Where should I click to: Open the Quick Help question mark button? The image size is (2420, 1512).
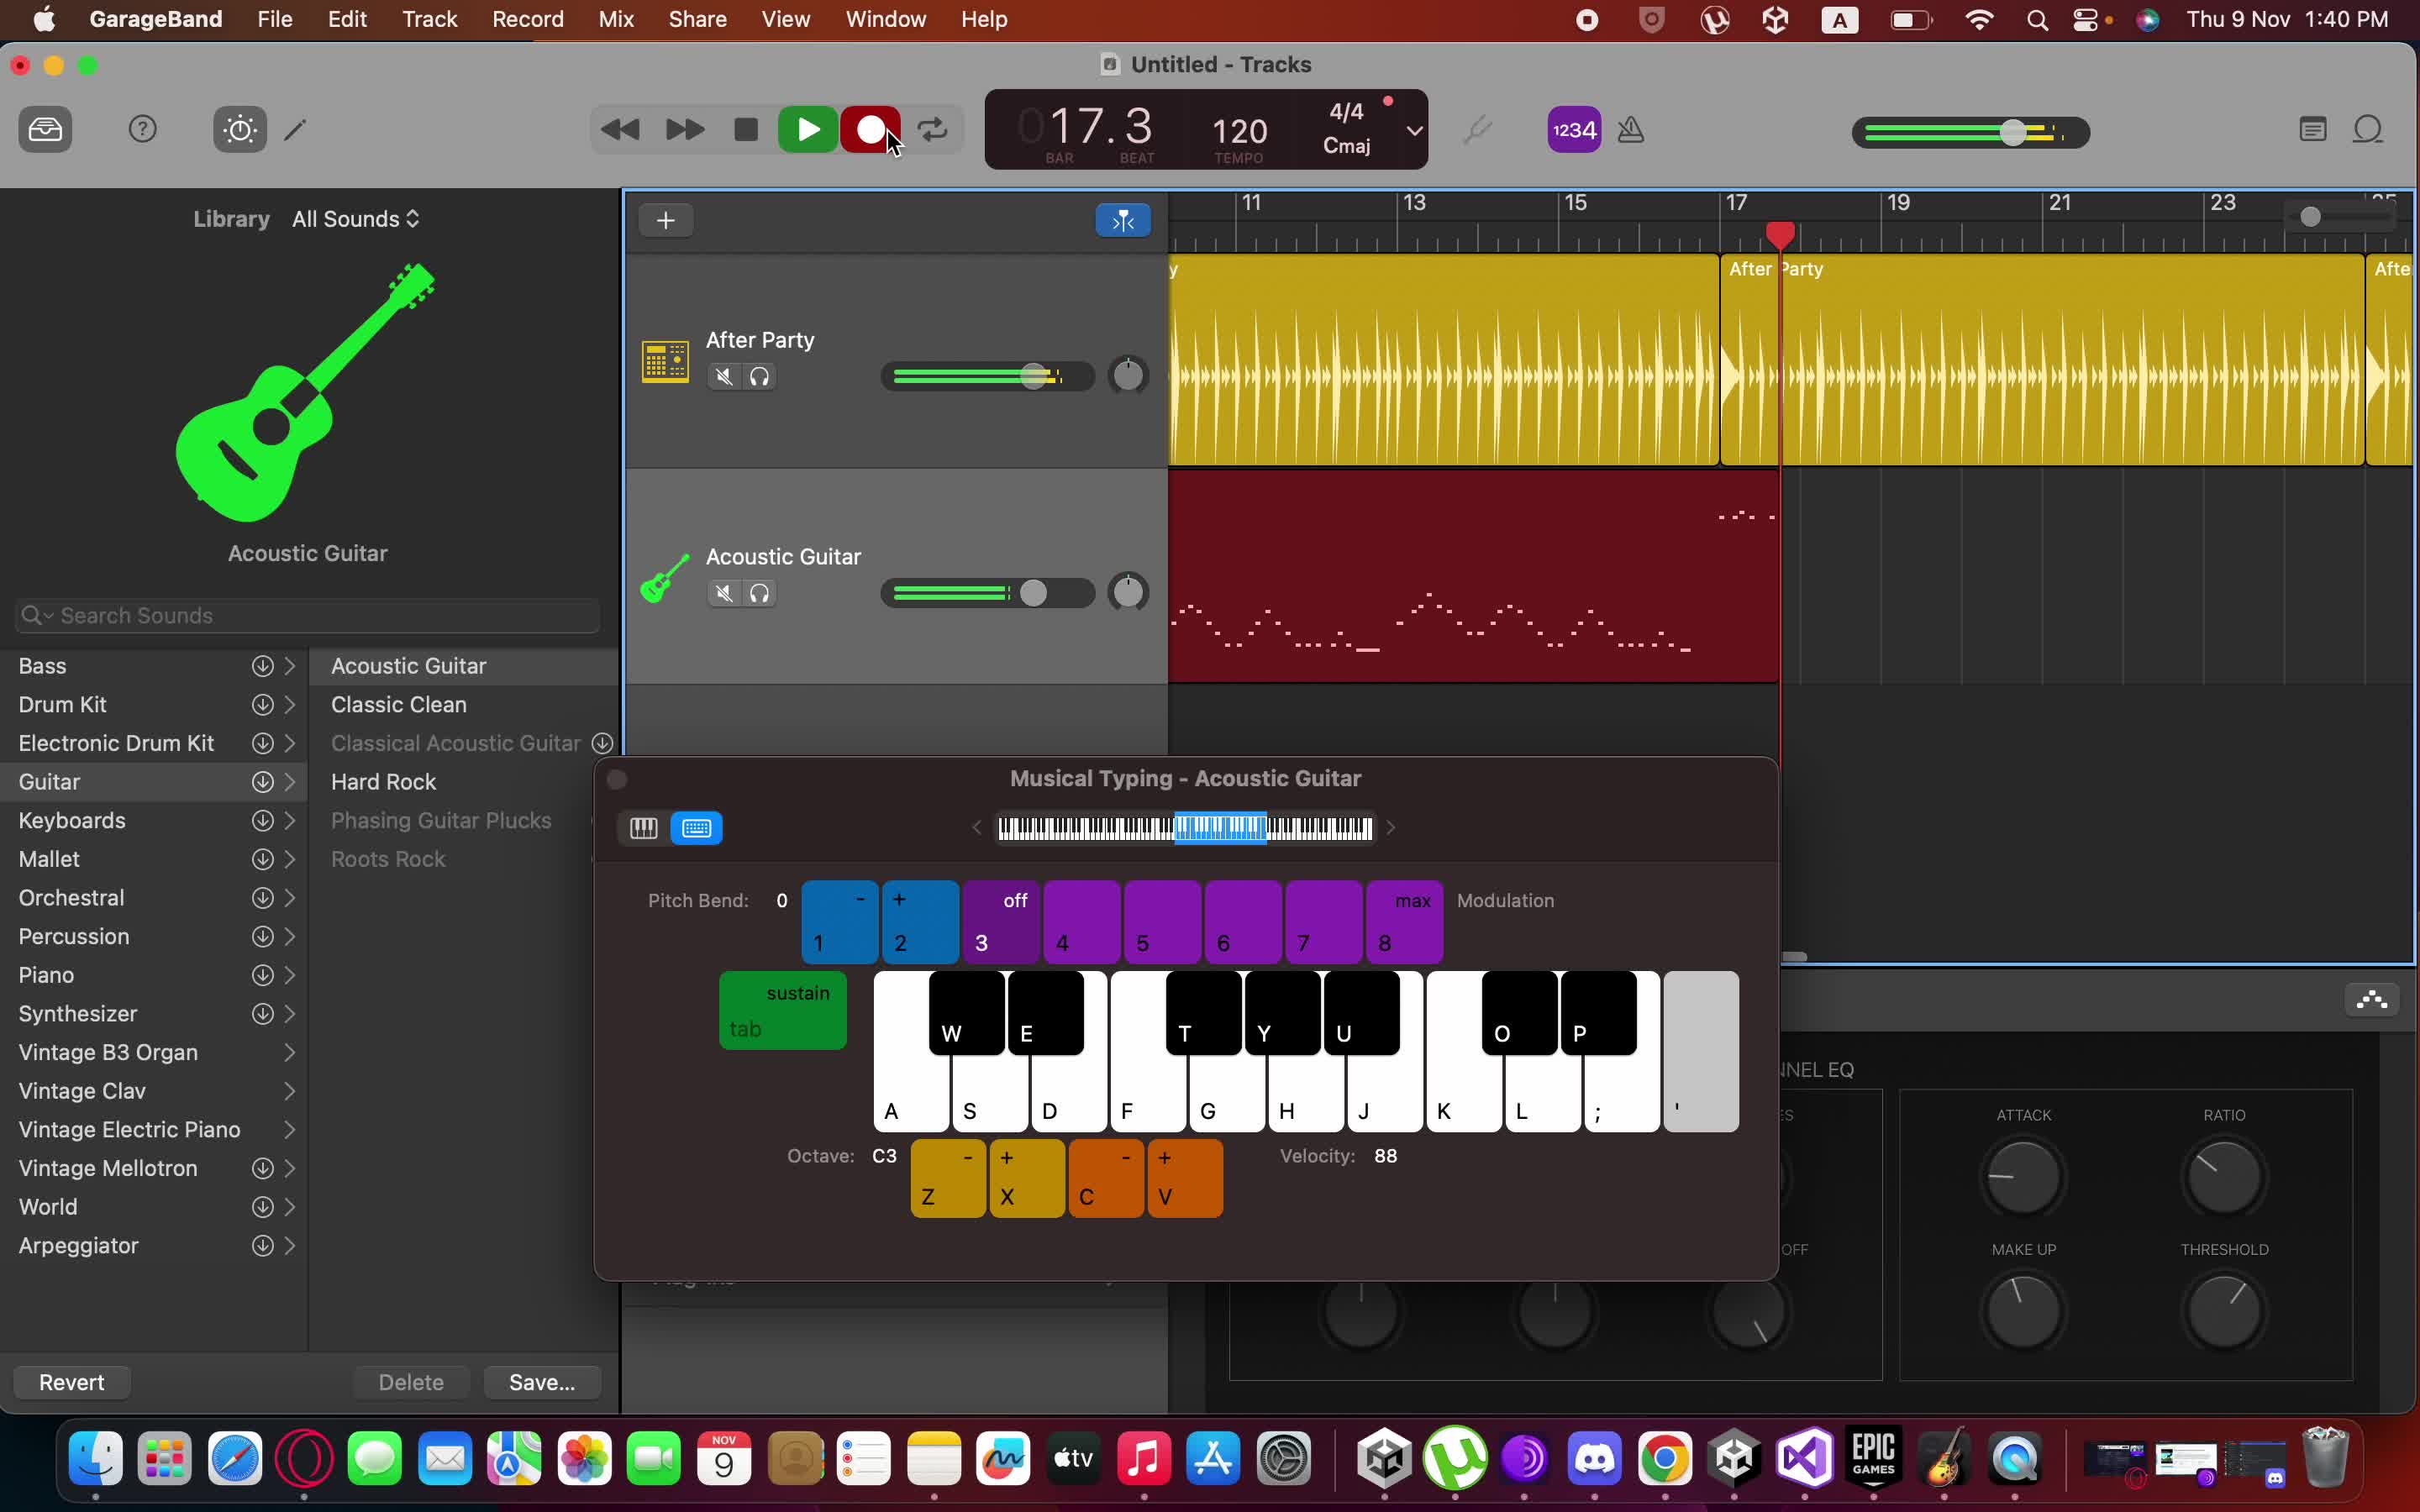click(143, 129)
